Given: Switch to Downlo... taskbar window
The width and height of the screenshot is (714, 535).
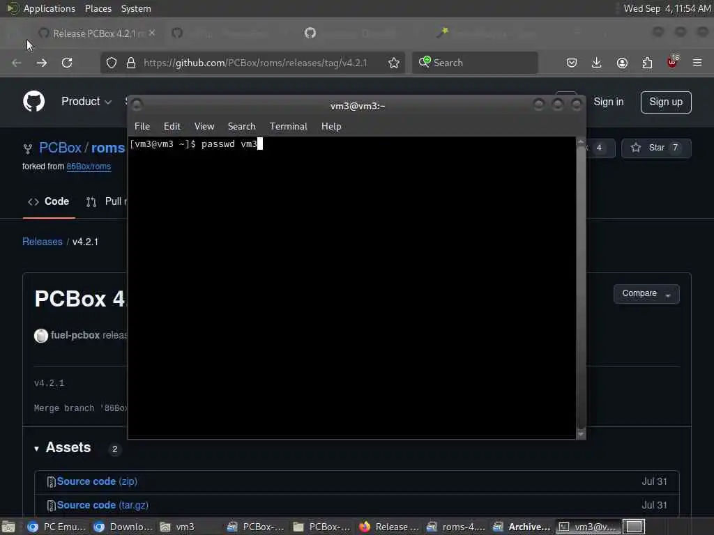Looking at the screenshot, I should click(123, 527).
